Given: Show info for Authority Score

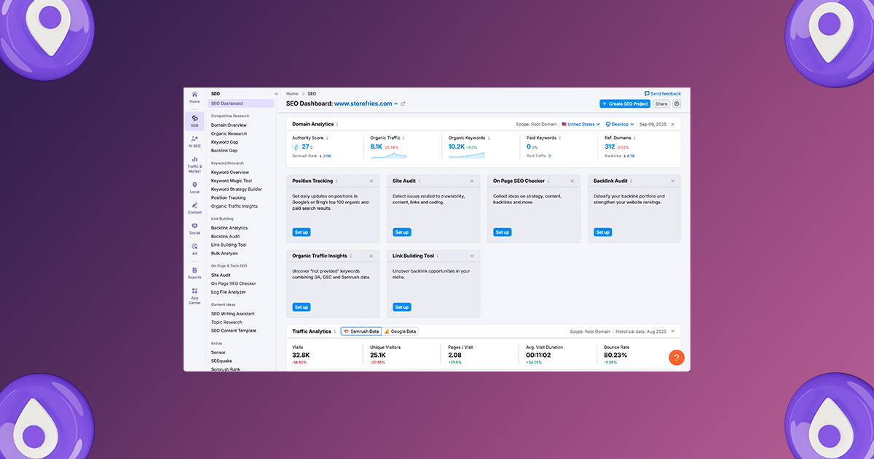Looking at the screenshot, I should point(327,138).
